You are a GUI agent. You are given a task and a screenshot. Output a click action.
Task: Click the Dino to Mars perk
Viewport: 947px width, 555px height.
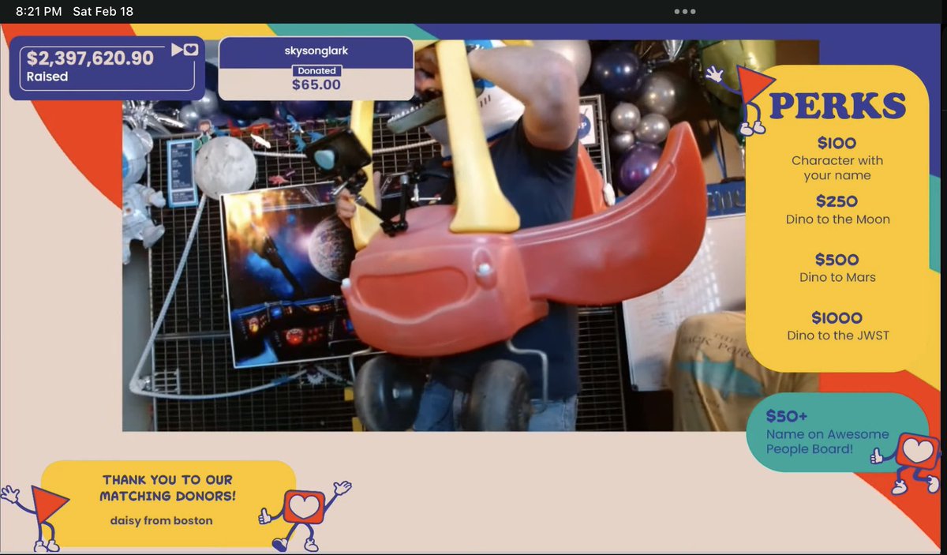coord(837,278)
